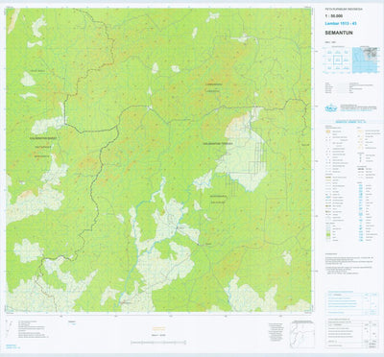Select the blue regional locator inset map
Image resolution: width=384 pixels, height=357 pixels.
(x=365, y=60)
